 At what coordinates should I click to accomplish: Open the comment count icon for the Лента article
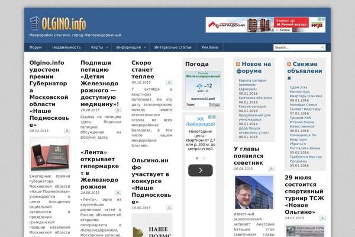[x=118, y=193]
